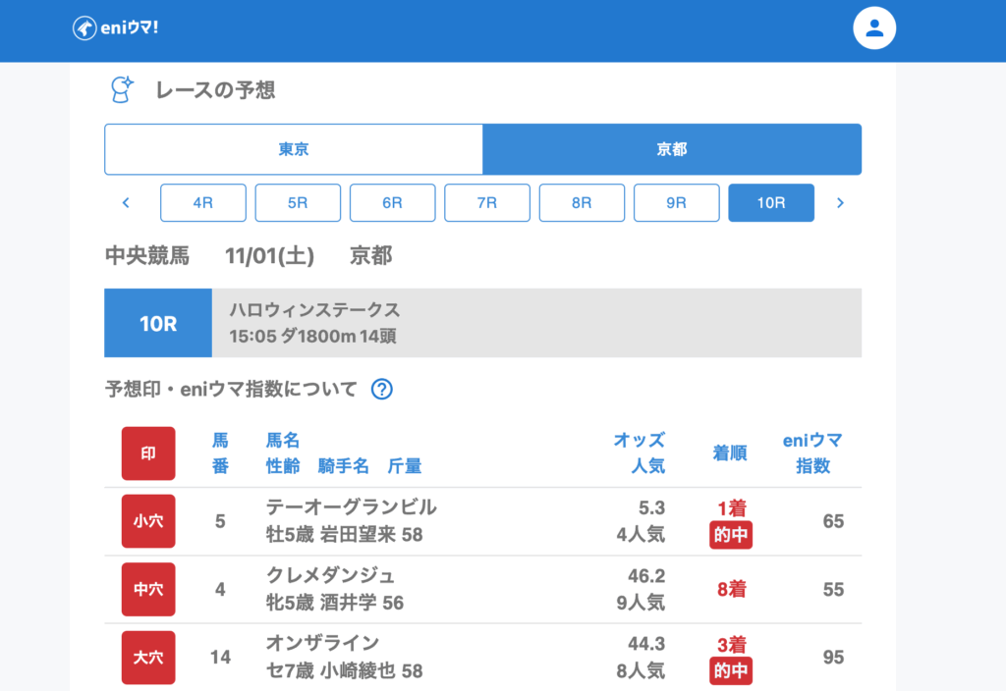Click the 的中 badge for 1着
The image size is (1006, 691).
click(731, 535)
